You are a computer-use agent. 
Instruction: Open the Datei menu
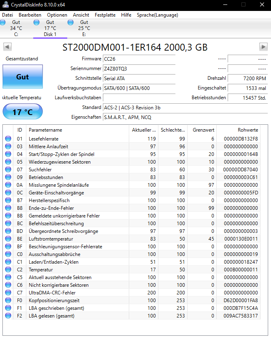click(x=8, y=15)
